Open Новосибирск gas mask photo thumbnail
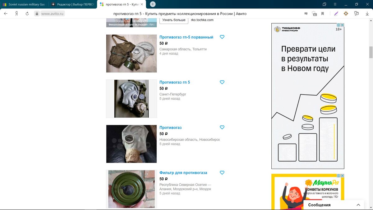 pyautogui.click(x=131, y=144)
